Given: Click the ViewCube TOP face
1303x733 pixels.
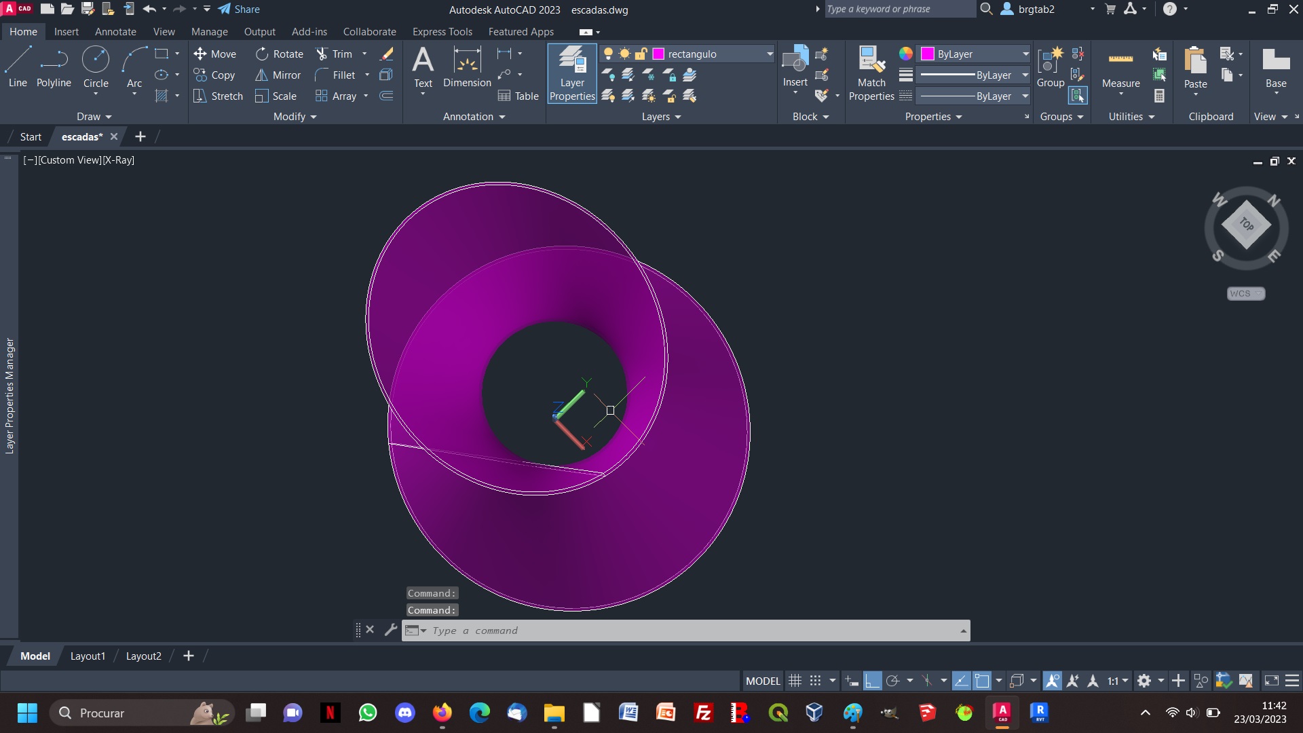Looking at the screenshot, I should [x=1246, y=225].
